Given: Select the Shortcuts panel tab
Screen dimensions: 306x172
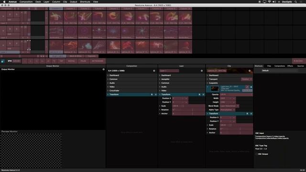Looking at the screenshot, I should 259,66.
